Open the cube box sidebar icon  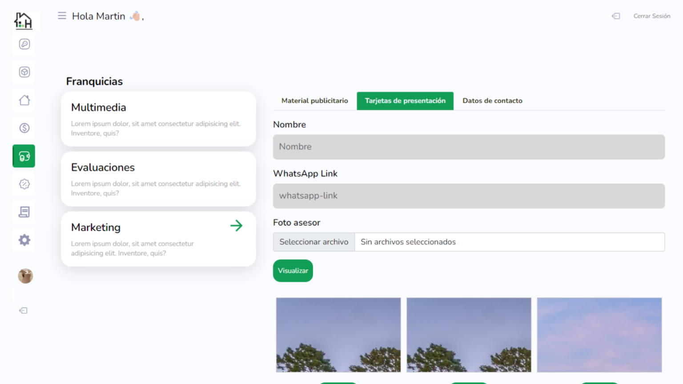point(24,72)
